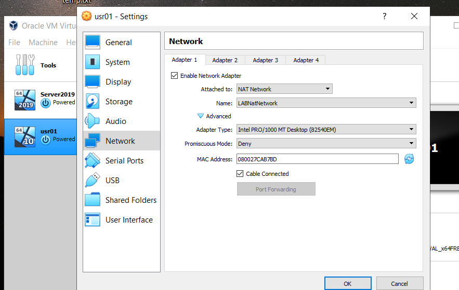Screen dimensions: 459x290
Task: Open the Shared Folders settings icon
Action: (x=93, y=200)
